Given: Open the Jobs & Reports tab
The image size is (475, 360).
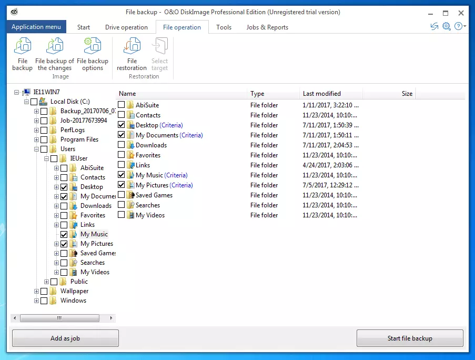Looking at the screenshot, I should pos(267,27).
